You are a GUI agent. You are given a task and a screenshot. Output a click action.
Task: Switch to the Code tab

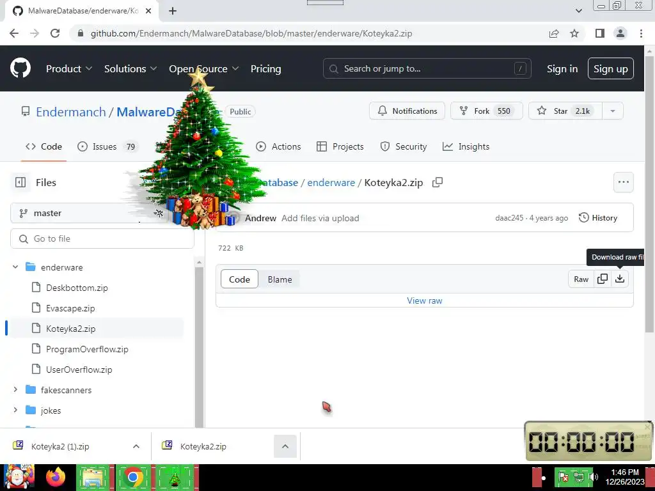(x=44, y=146)
